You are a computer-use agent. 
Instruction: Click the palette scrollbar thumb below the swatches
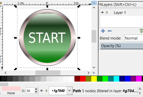pos(4,84)
